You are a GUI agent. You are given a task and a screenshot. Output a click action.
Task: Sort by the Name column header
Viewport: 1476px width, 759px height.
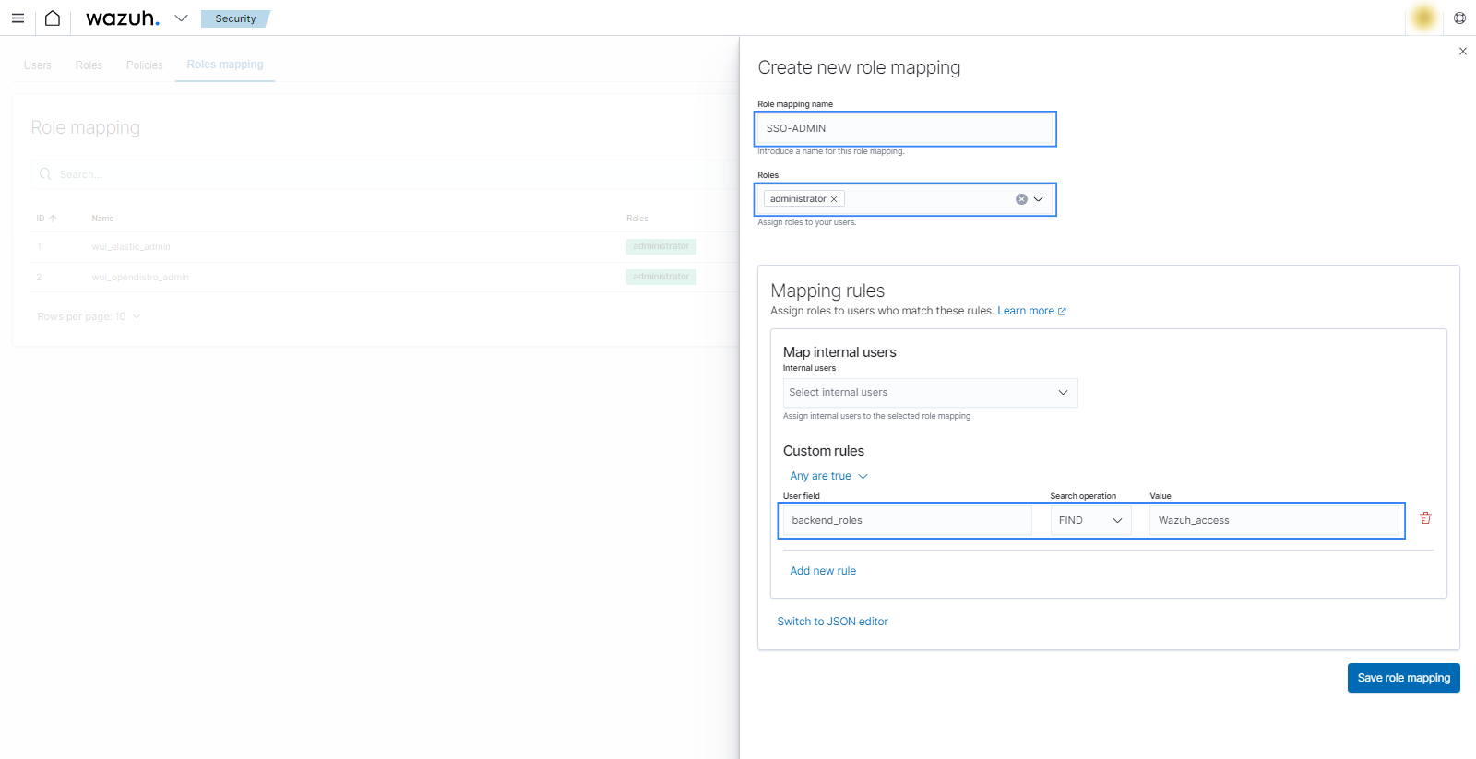pyautogui.click(x=102, y=219)
